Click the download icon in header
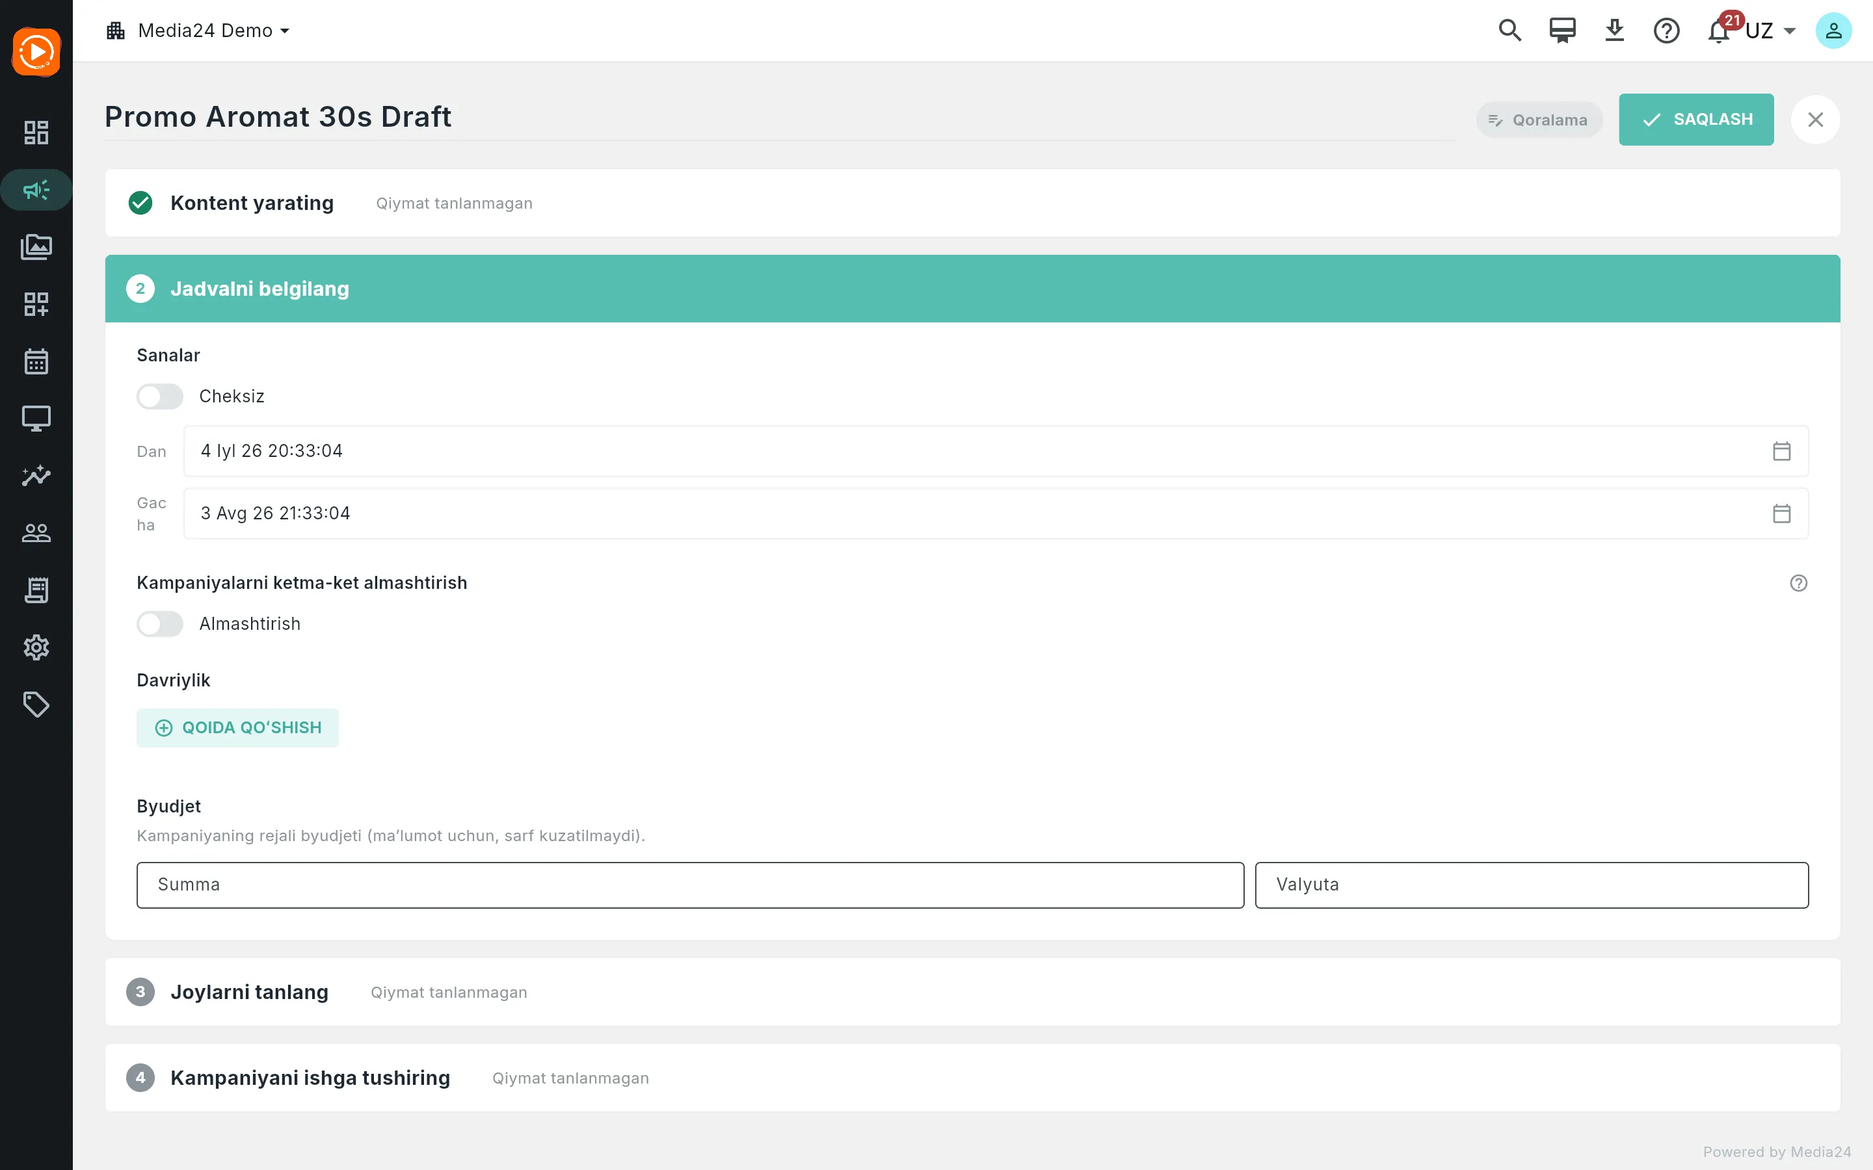1873x1170 pixels. click(x=1615, y=31)
